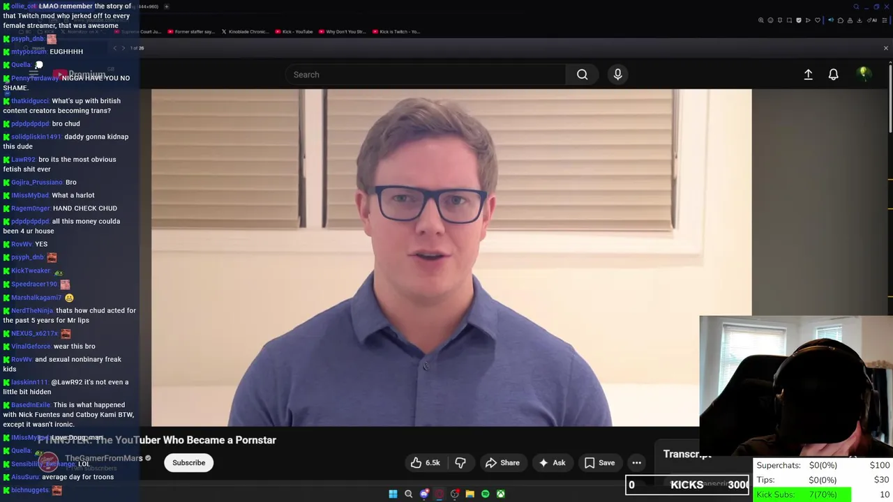Click chat username VinalGeforce
Screen dimensions: 893x502
(31, 347)
